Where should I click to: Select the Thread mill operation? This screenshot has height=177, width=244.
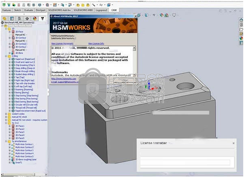26,108
